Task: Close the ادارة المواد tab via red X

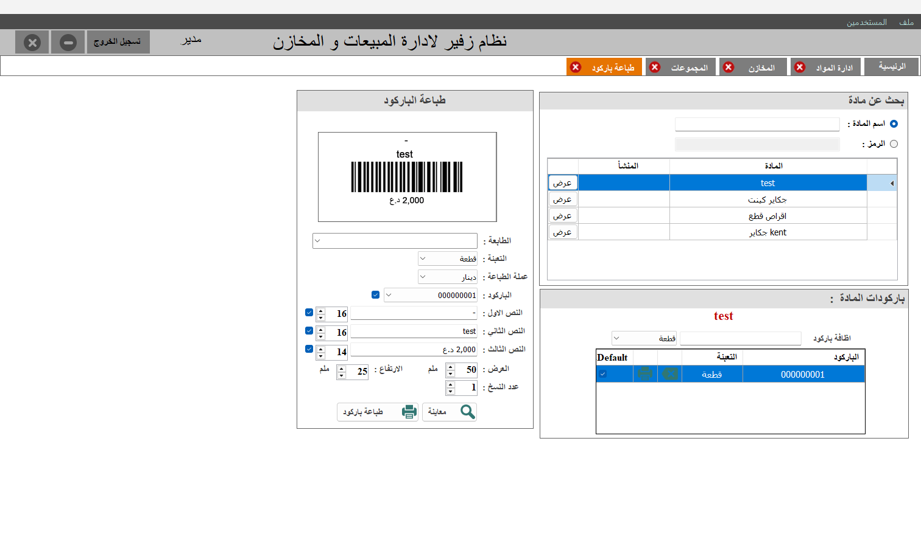Action: [x=800, y=67]
